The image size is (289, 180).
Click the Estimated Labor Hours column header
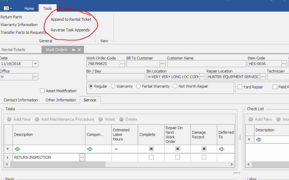125,135
